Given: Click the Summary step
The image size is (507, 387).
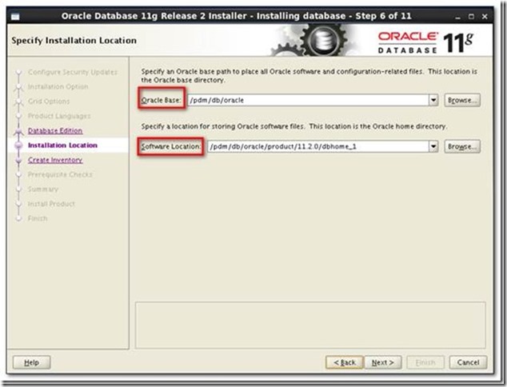Looking at the screenshot, I should point(43,190).
